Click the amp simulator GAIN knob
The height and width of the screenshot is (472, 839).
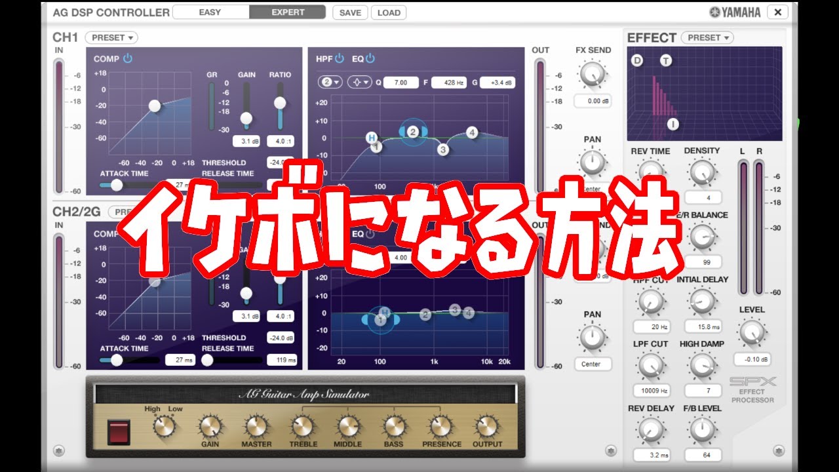pyautogui.click(x=210, y=427)
